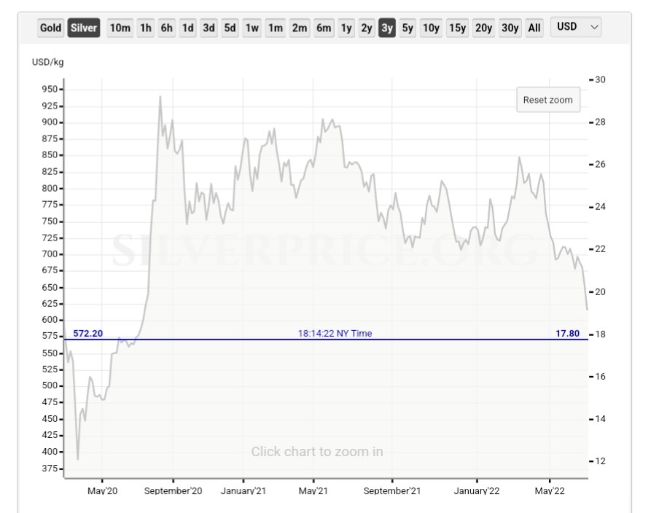Set time range to 5y
This screenshot has width=651, height=513.
click(408, 28)
